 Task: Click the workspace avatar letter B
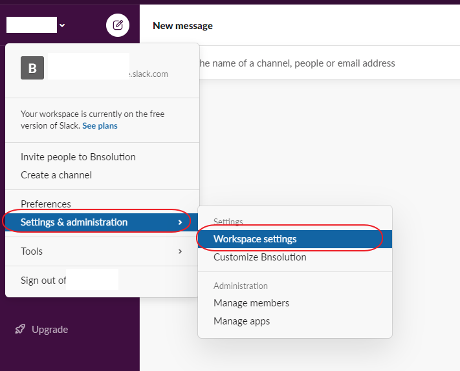coord(32,68)
